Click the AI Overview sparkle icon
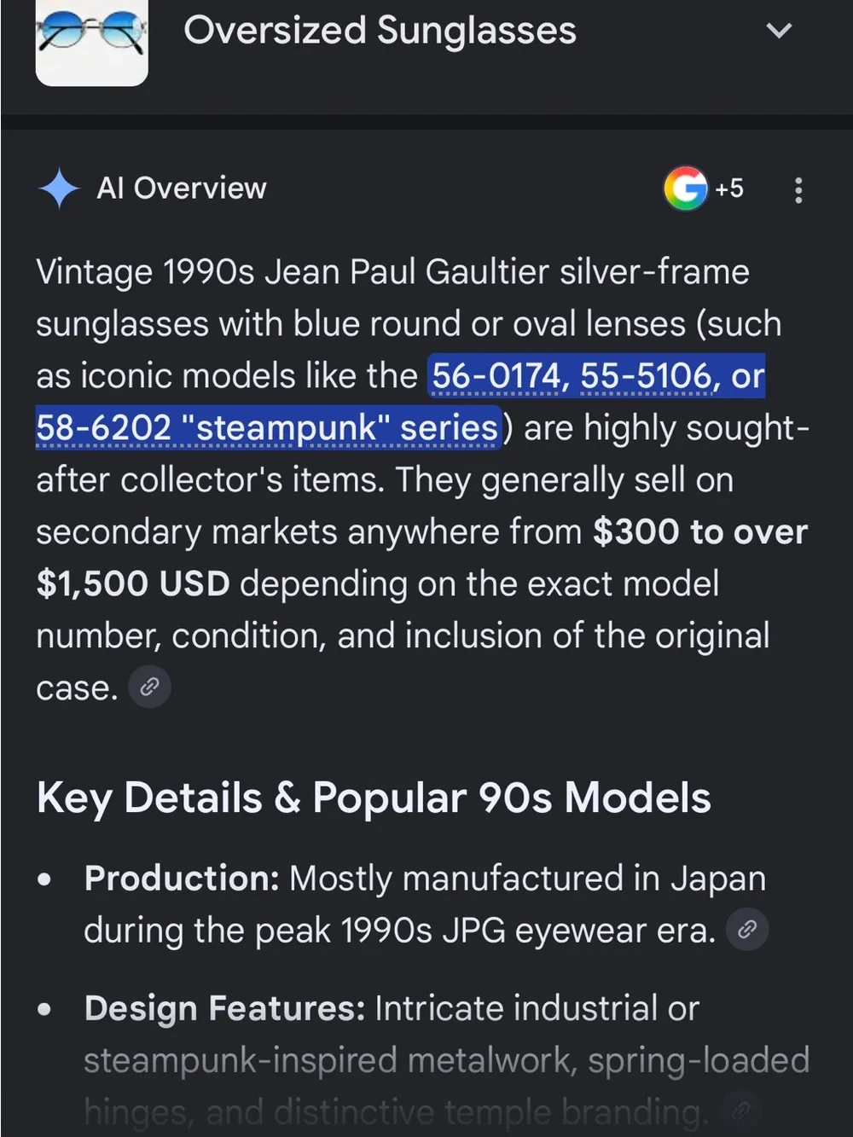 (59, 189)
